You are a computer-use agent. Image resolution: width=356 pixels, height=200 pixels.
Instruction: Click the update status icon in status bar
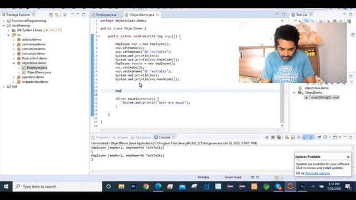click(x=277, y=177)
